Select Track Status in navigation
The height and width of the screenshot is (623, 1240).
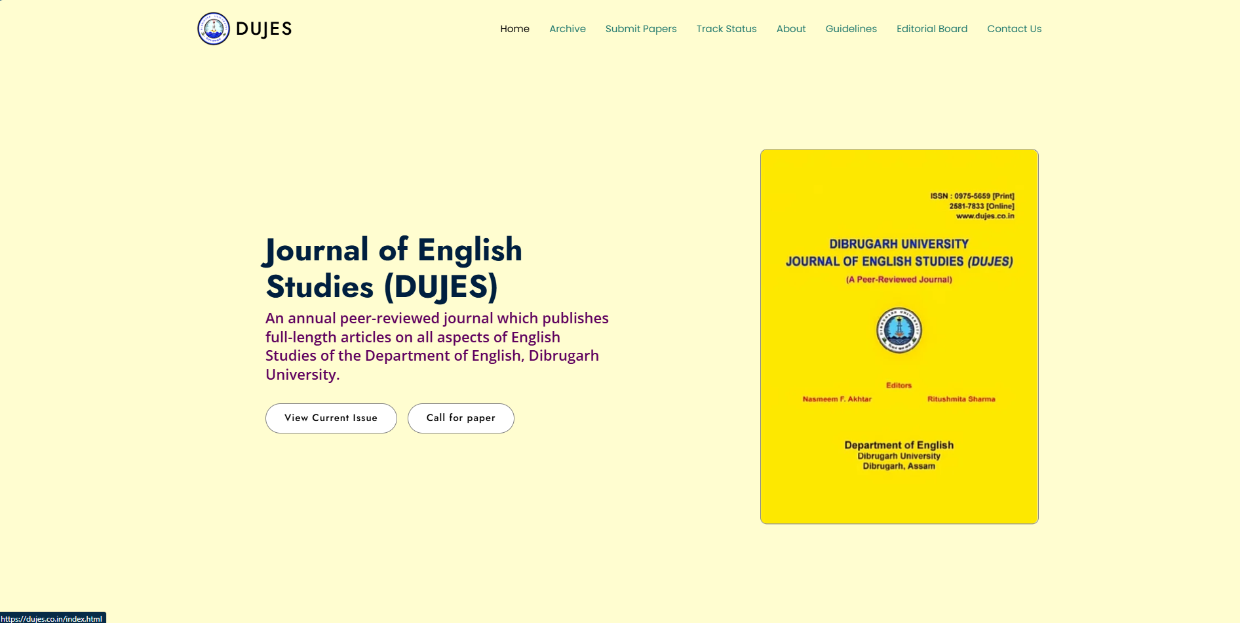726,29
